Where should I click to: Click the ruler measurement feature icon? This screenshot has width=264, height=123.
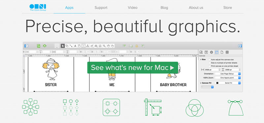tap(153, 107)
